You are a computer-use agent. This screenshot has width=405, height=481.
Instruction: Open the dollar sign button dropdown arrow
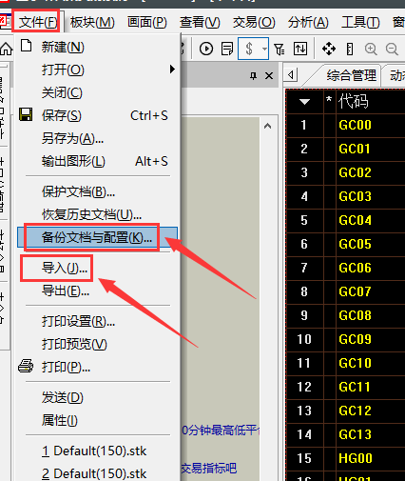point(264,49)
